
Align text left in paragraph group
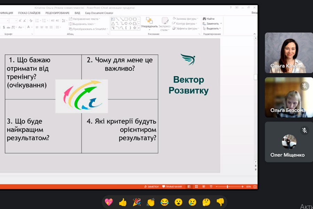coord(37,27)
